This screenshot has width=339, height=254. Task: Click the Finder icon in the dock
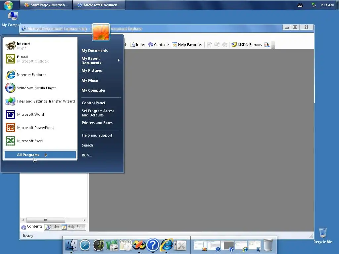pyautogui.click(x=71, y=245)
